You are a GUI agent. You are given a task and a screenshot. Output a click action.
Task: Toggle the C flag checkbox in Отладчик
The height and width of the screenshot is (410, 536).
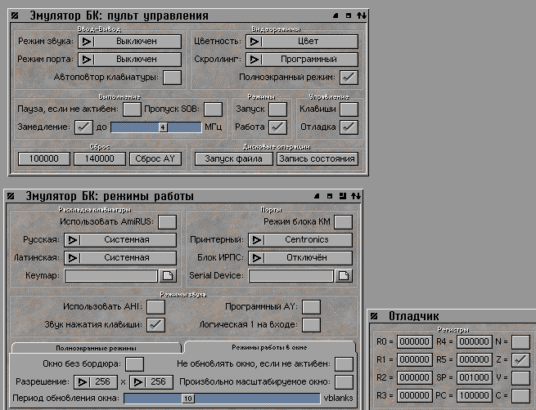click(x=521, y=396)
